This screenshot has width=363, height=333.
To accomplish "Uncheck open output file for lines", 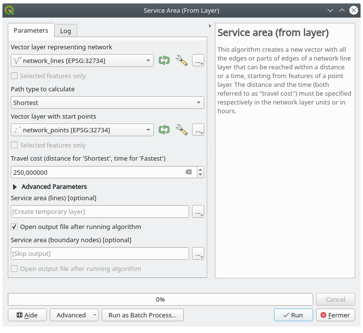I will (15, 227).
